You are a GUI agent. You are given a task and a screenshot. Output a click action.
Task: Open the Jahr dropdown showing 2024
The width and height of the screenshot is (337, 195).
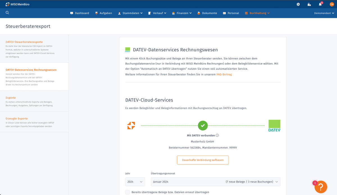135,182
